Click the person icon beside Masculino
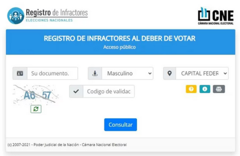 (95, 73)
